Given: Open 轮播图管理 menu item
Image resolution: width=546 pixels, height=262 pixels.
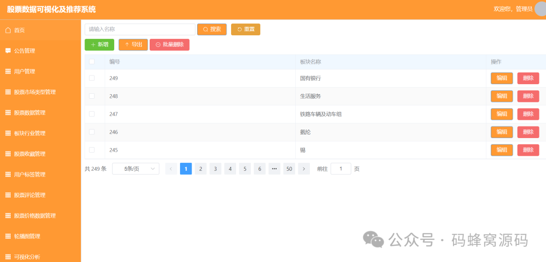Looking at the screenshot, I should click(x=40, y=236).
